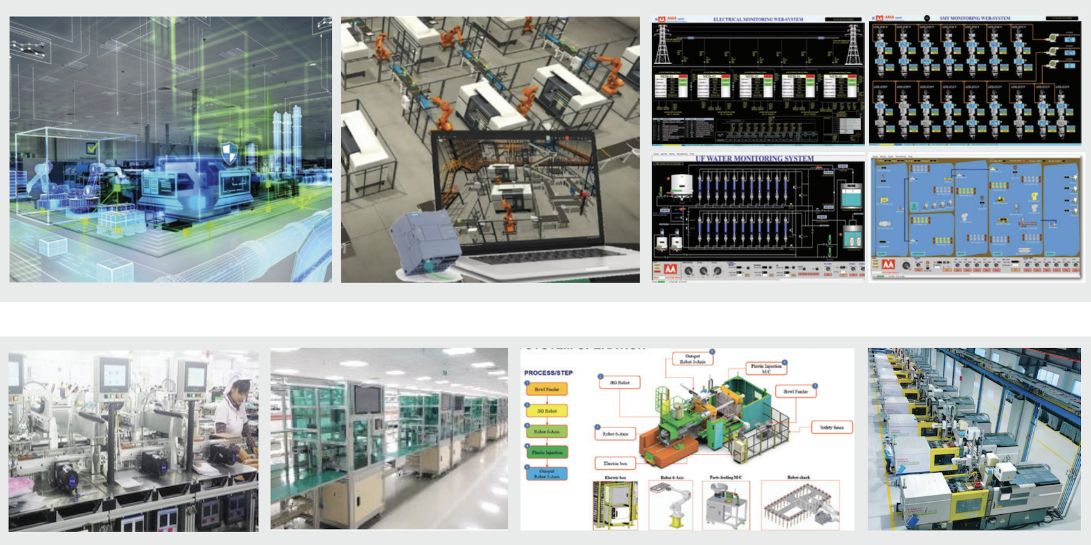
Task: Click left transmission tower in Electrical Monitoring screen
Action: pos(662,44)
